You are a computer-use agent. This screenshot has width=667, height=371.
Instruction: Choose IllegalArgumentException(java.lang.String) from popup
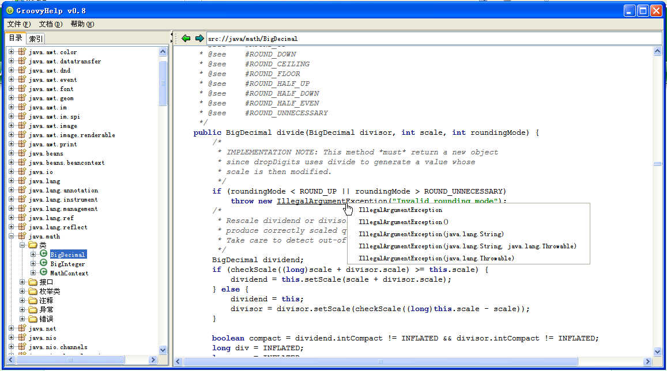[x=431, y=234]
